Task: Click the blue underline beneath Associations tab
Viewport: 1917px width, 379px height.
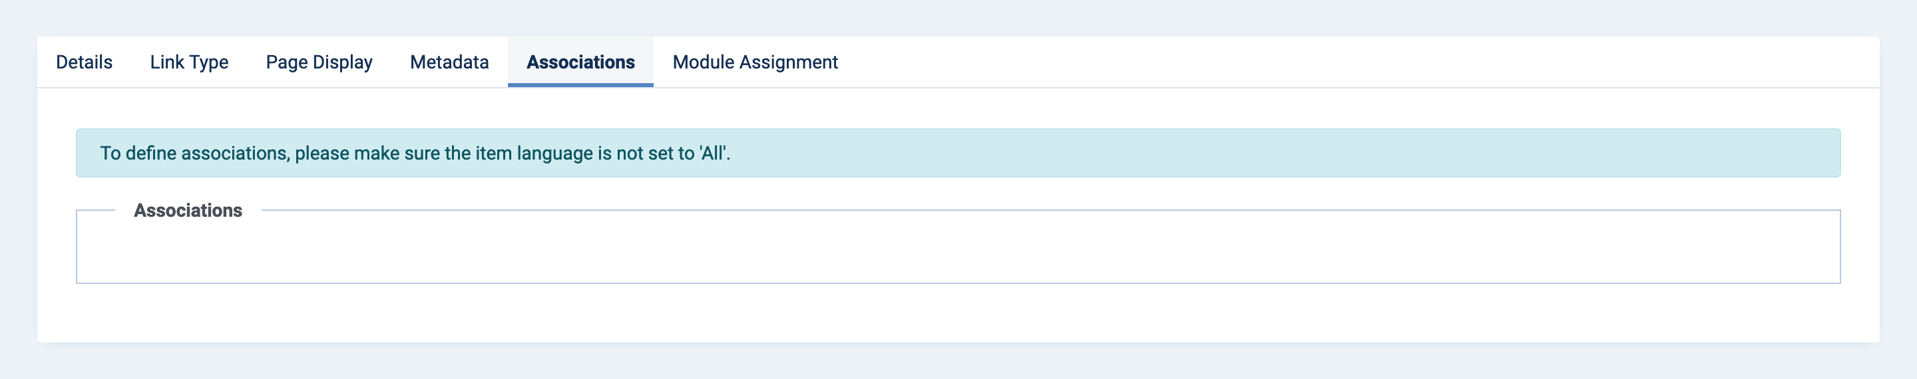Action: click(580, 86)
